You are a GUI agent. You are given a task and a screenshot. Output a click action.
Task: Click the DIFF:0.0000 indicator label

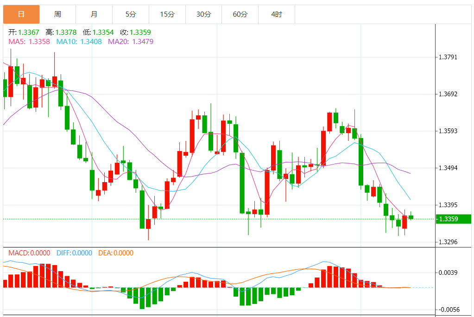[x=74, y=253]
